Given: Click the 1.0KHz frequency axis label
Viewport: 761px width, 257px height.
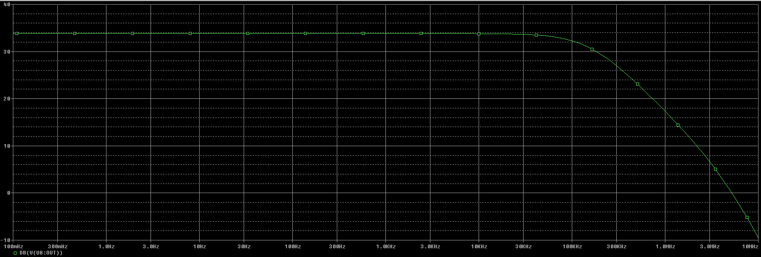Looking at the screenshot, I should coord(386,247).
